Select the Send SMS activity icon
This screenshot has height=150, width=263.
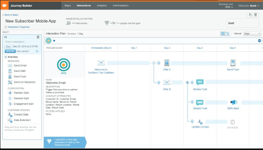(x=10, y=71)
